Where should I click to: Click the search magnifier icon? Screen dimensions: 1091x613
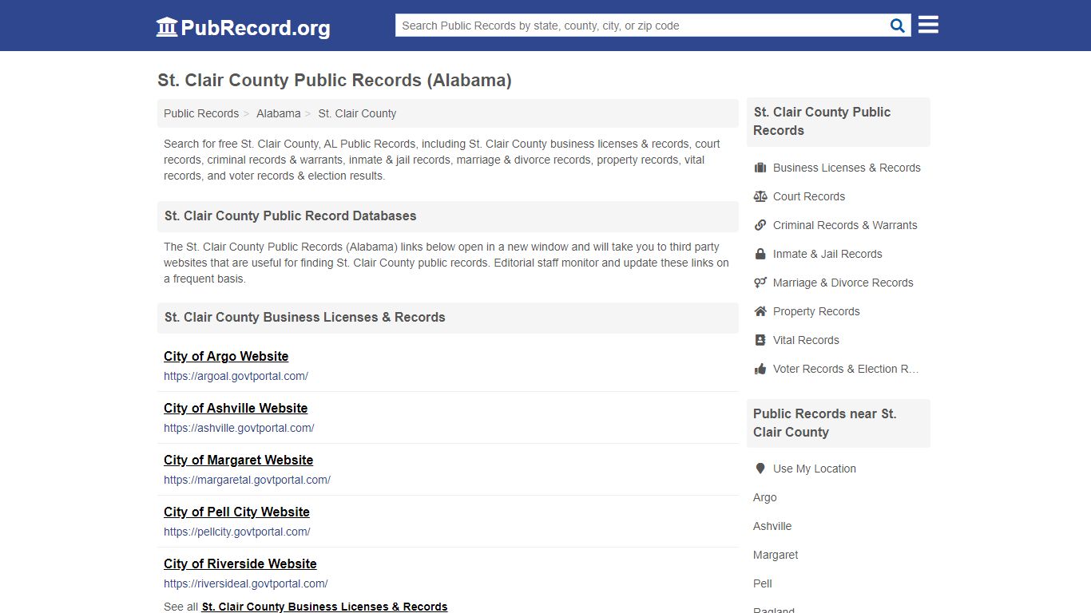point(898,26)
